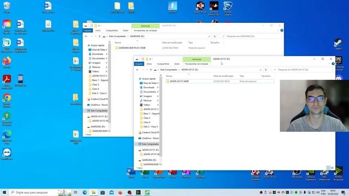Click the back arrow in SAMSUNG window
The height and width of the screenshot is (196, 349).
tap(86, 36)
